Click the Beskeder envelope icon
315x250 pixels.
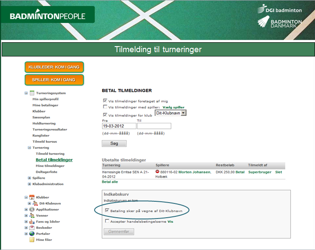[32, 228]
